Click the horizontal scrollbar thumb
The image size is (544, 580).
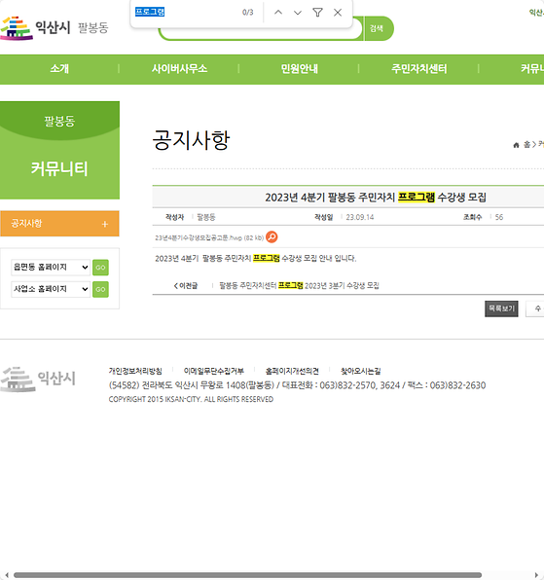tap(247, 575)
